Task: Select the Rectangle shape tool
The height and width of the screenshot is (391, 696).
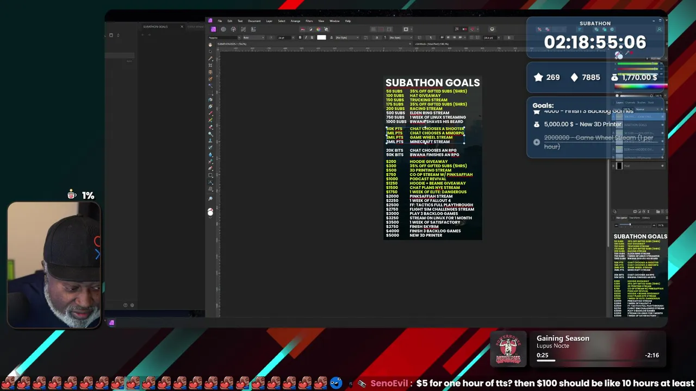Action: (x=210, y=175)
